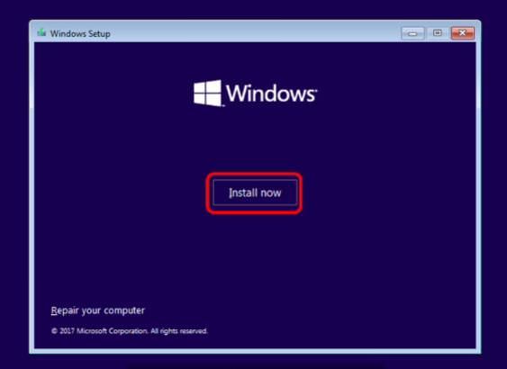Click the underlined I in Install now
Screen dimensions: 507x369
(231, 193)
